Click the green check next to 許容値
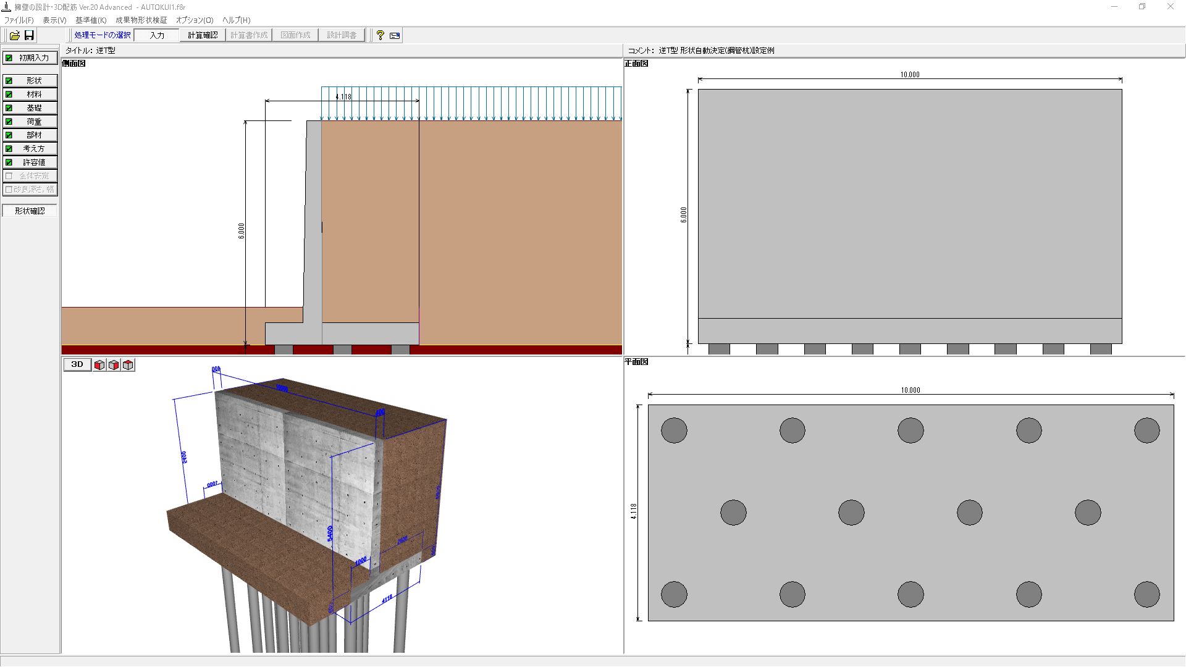1186x667 pixels. (9, 162)
